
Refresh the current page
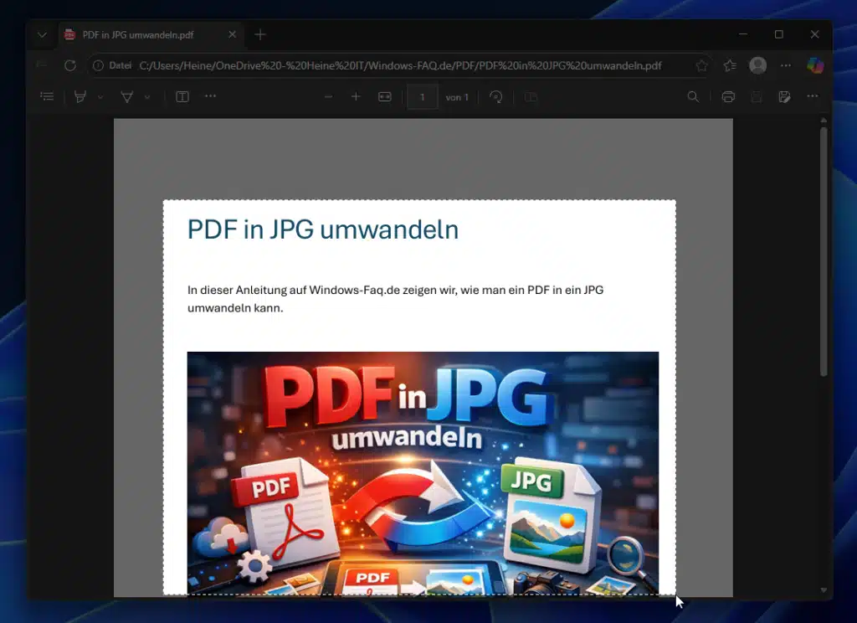tap(70, 65)
